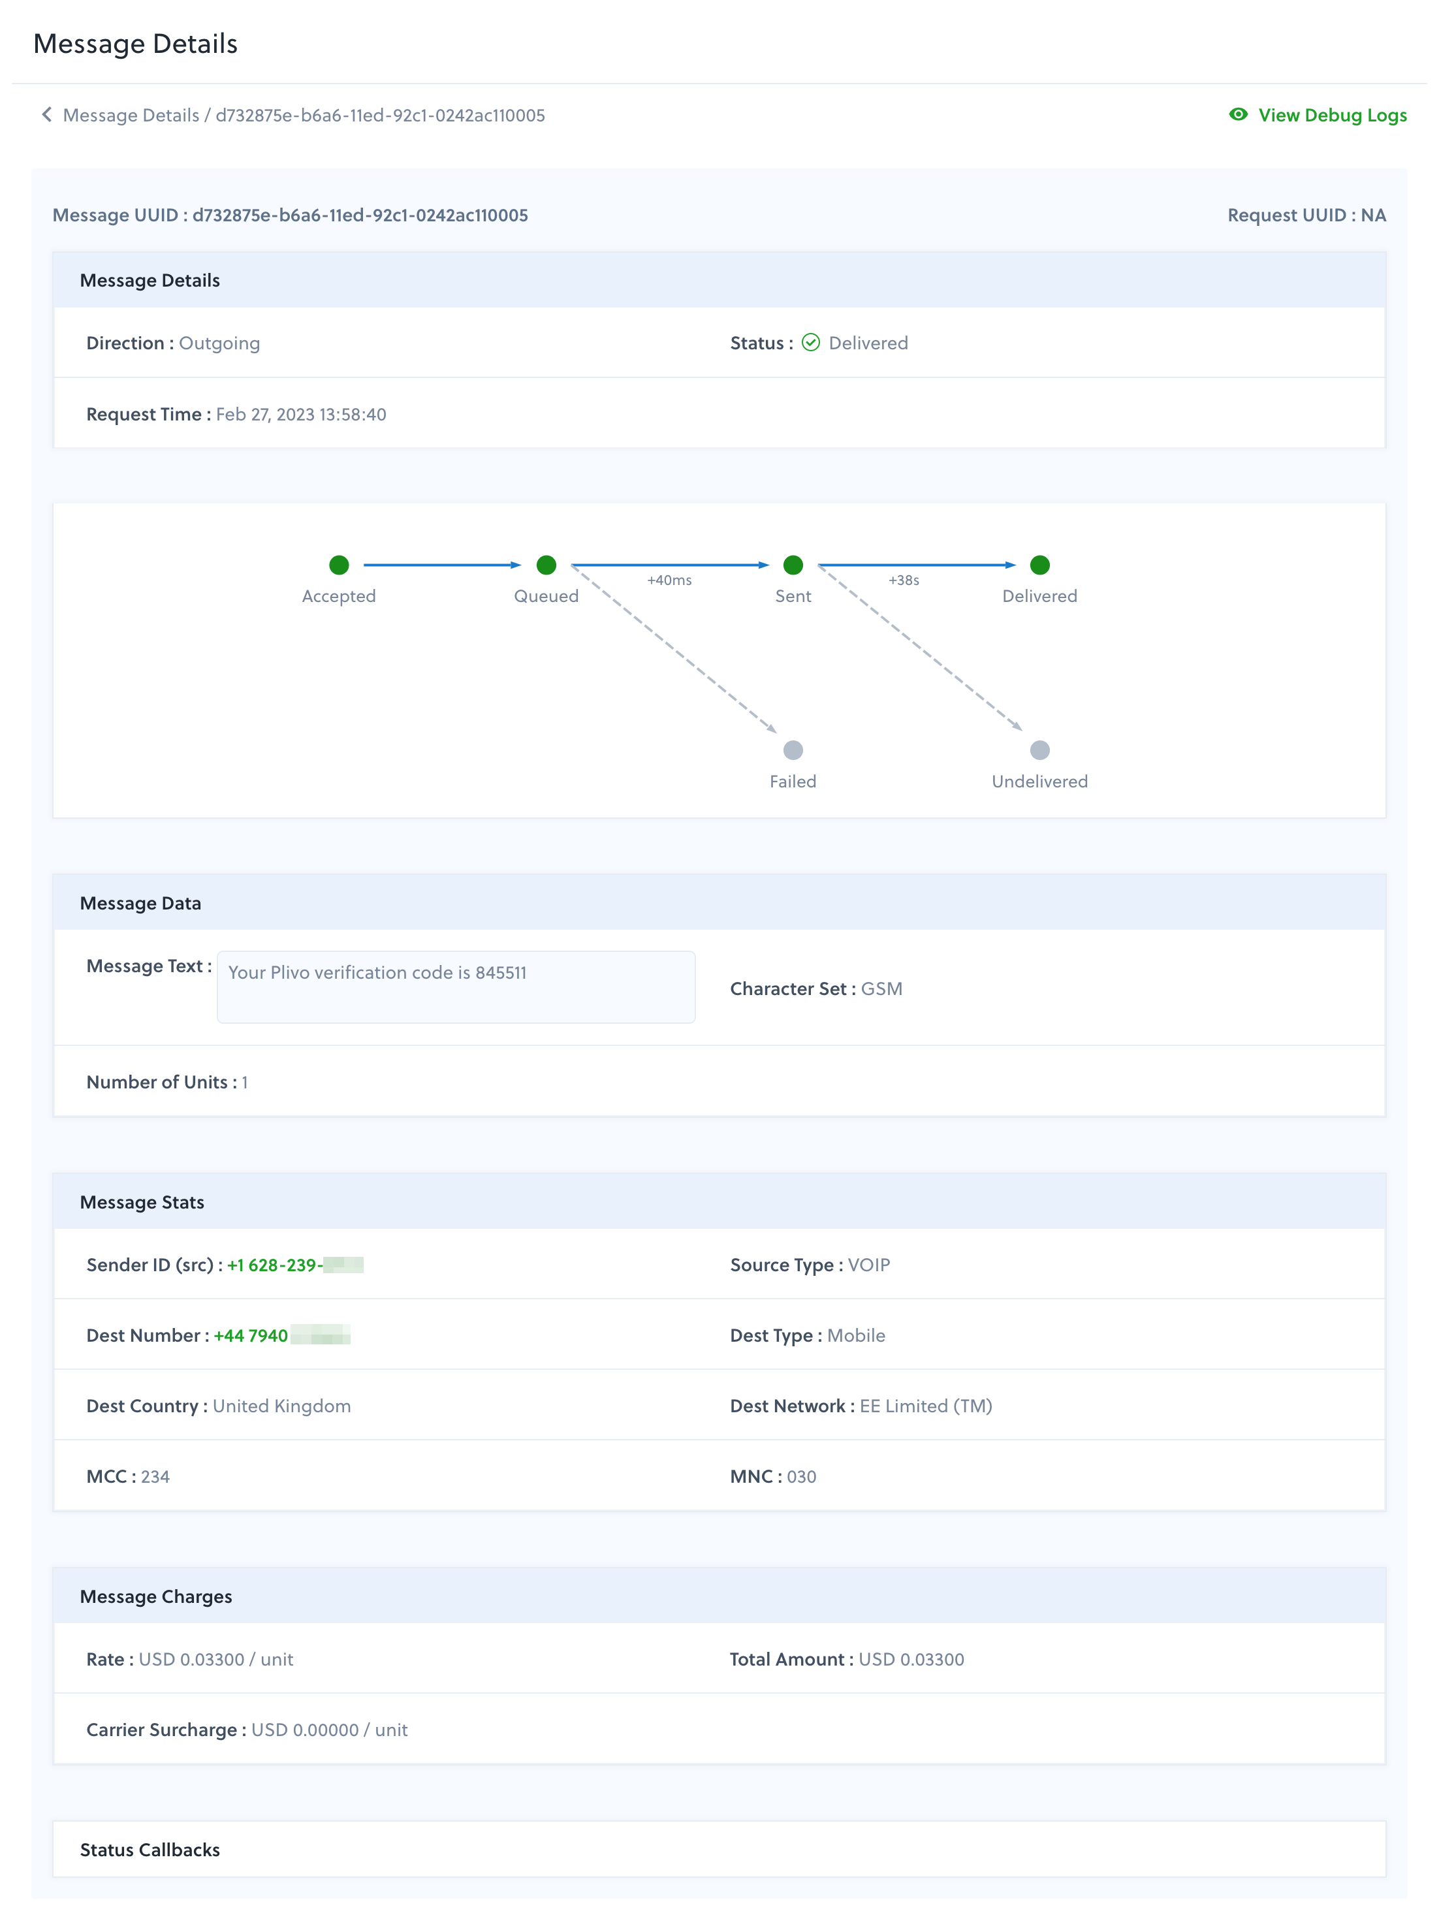Click the green Delivered status checkmark icon
This screenshot has width=1439, height=1930.
(810, 343)
